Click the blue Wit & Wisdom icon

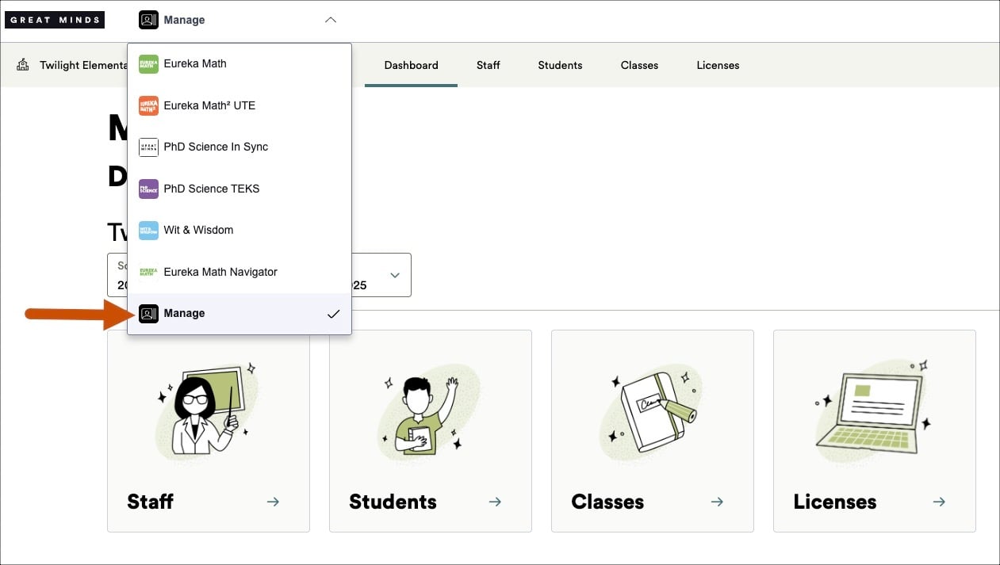148,231
